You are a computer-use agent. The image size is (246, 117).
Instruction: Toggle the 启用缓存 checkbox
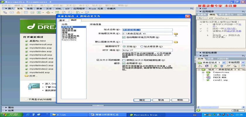click(124, 63)
